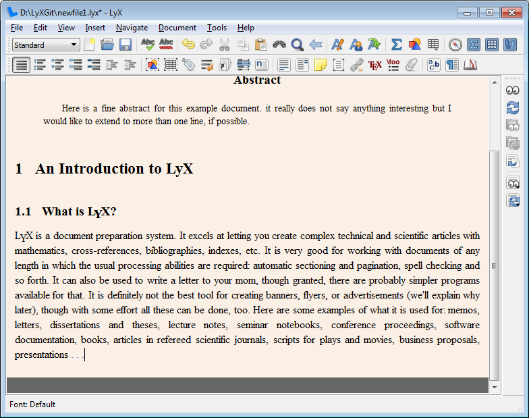Insert footnote icon
This screenshot has width=529, height=418.
(284, 65)
